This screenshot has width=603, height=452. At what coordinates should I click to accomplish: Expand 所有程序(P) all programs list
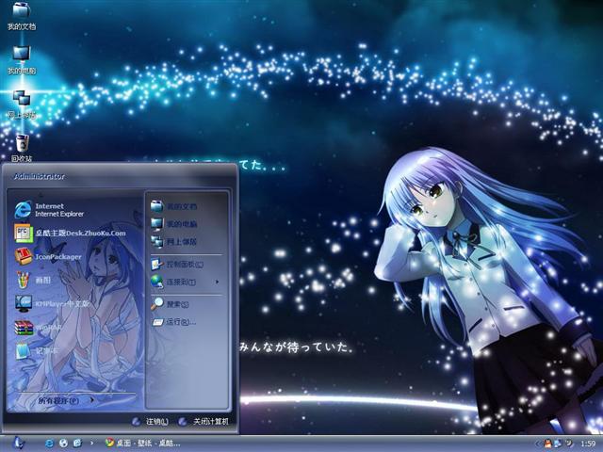66,400
